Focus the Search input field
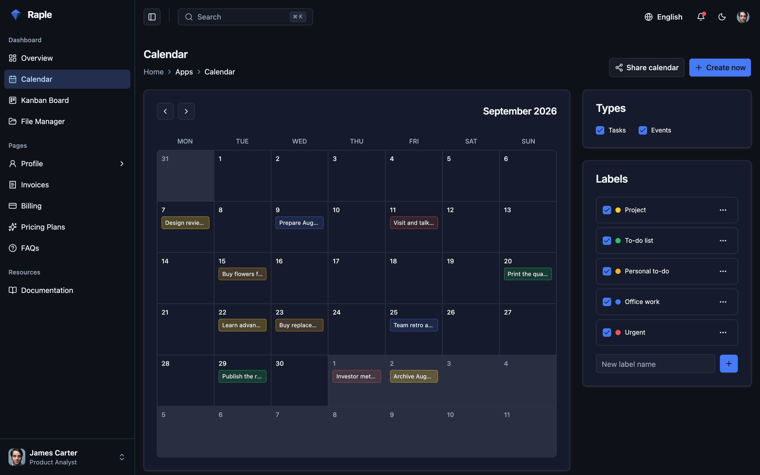Screen dimensions: 760x475 245,17
